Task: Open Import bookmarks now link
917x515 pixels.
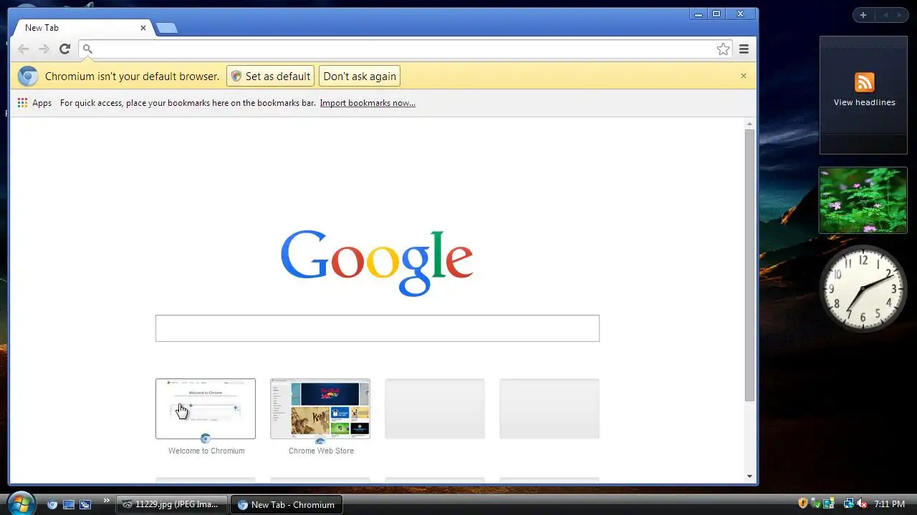Action: 368,103
